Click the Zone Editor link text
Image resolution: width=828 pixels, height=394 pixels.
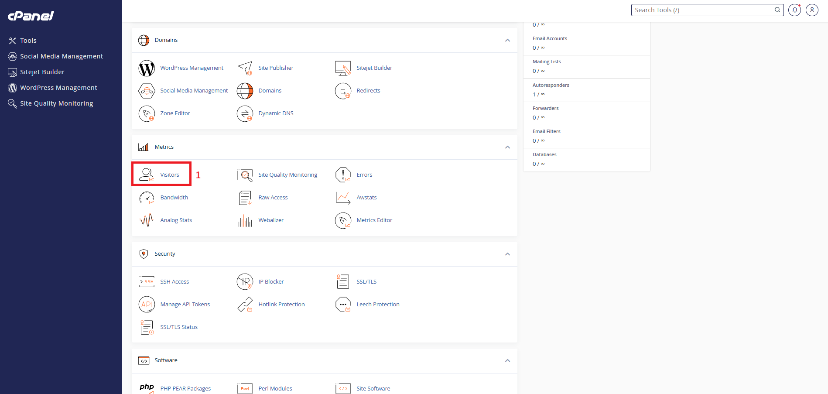[x=175, y=113]
